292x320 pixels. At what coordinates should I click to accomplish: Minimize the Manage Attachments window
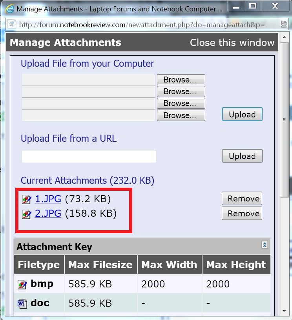tap(236, 7)
